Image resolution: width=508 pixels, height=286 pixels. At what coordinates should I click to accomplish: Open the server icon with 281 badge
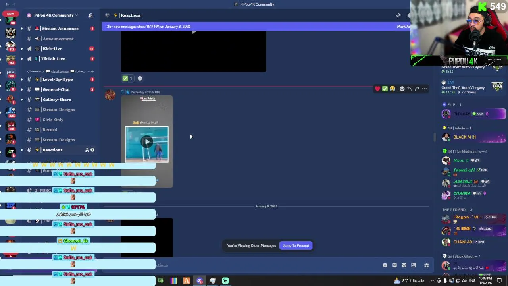(11, 126)
